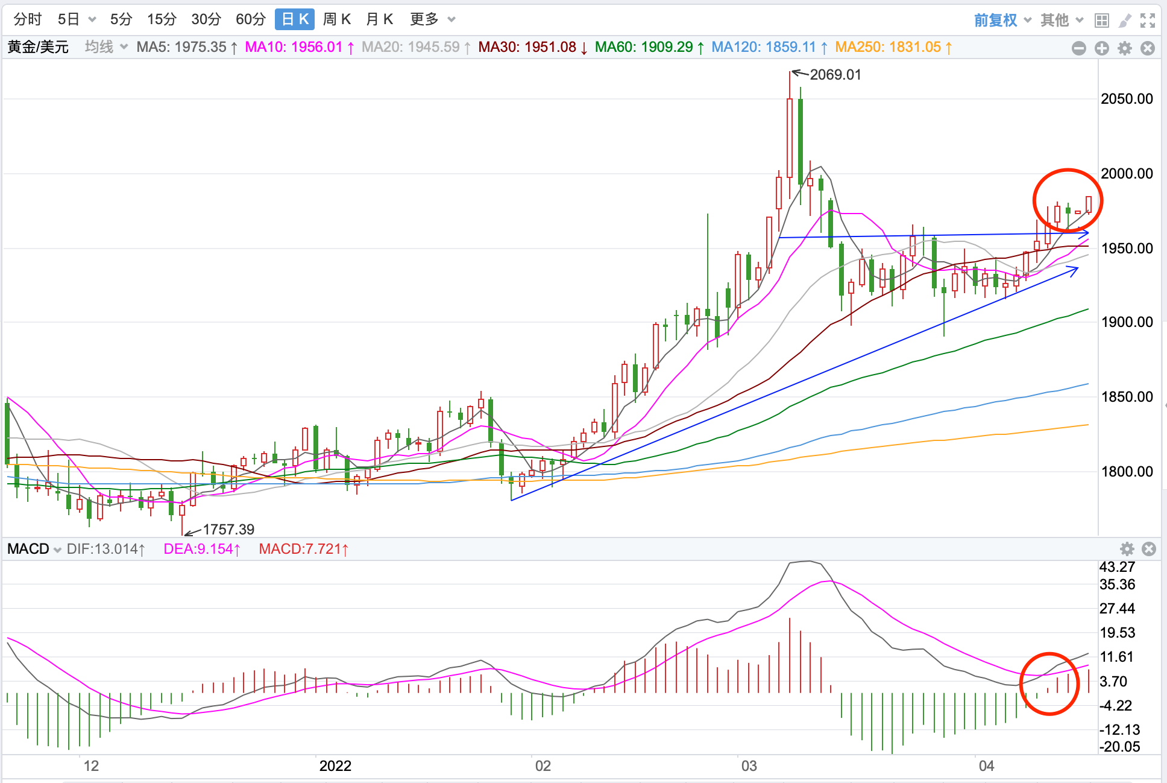The height and width of the screenshot is (783, 1167).
Task: Select the 周K weekly candlestick tab
Action: (337, 19)
